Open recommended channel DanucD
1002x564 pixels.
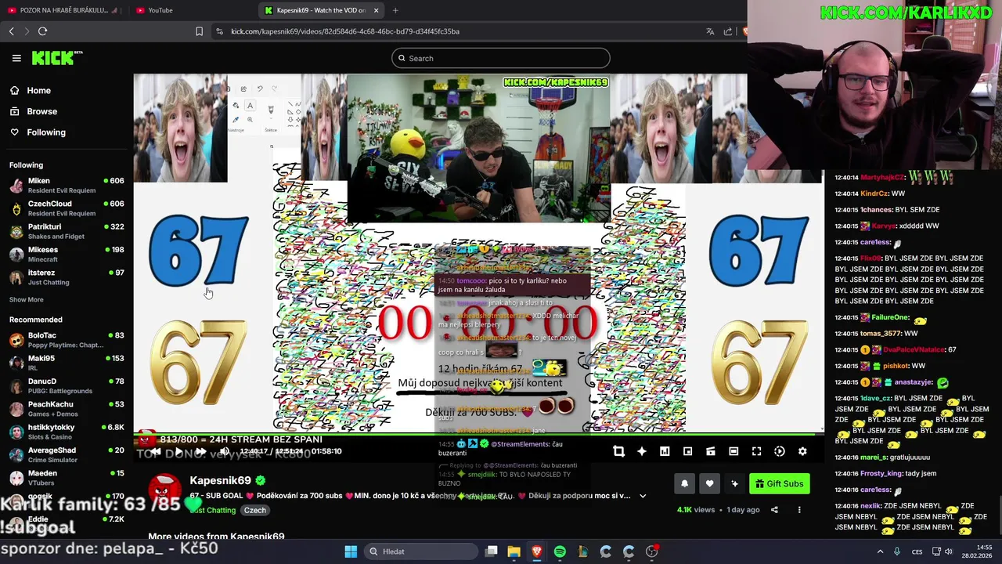click(x=67, y=385)
